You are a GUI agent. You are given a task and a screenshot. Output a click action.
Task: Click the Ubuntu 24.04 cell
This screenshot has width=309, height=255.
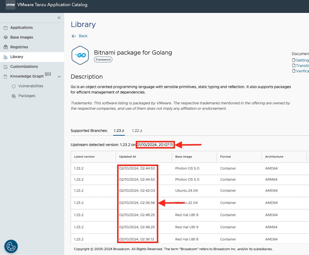tap(186, 191)
